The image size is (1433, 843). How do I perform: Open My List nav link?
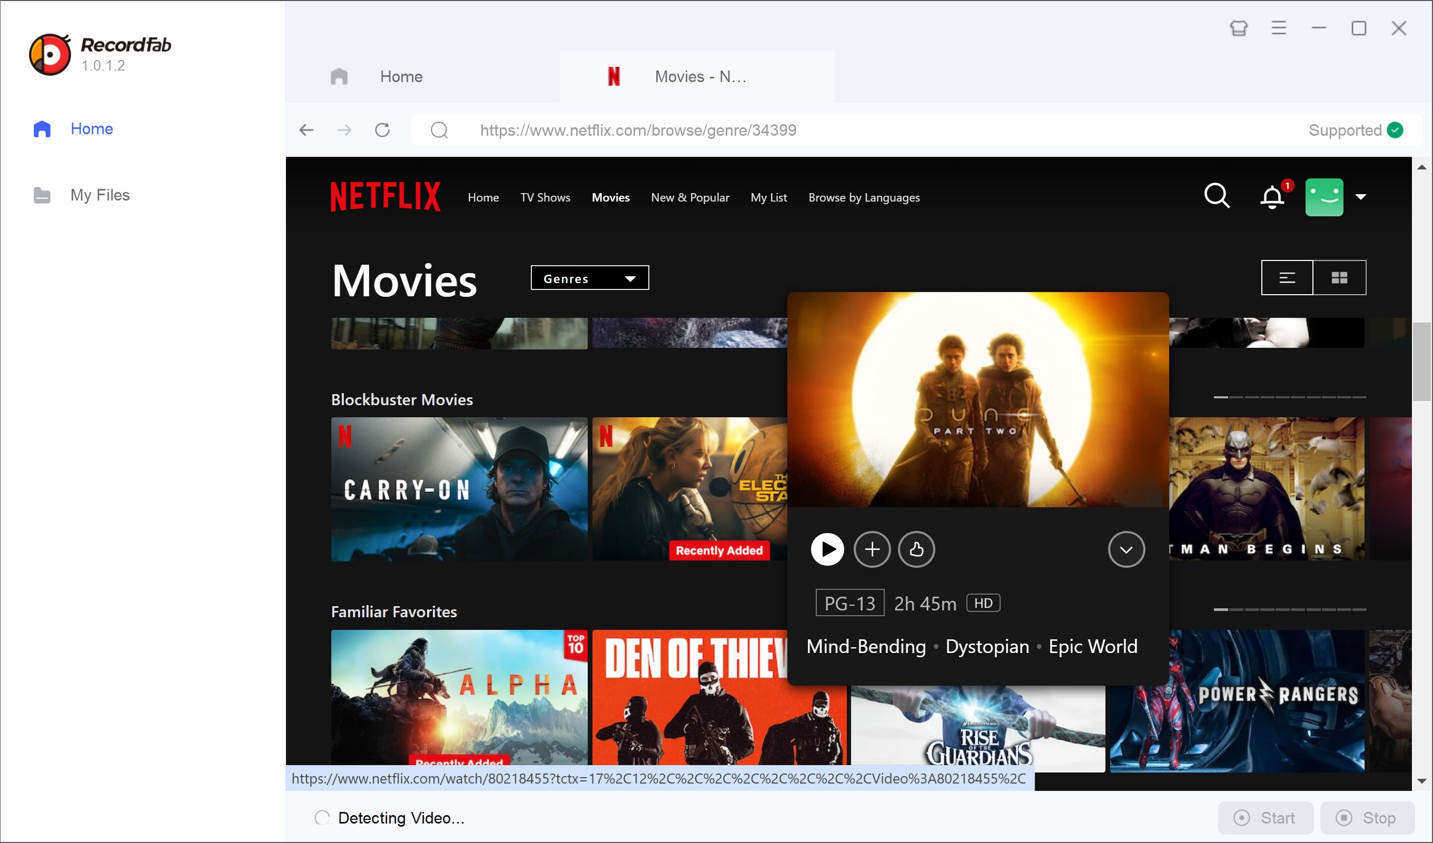pyautogui.click(x=769, y=198)
